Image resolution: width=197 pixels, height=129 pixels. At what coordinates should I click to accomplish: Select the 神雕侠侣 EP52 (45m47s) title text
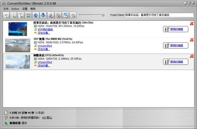click(x=49, y=55)
